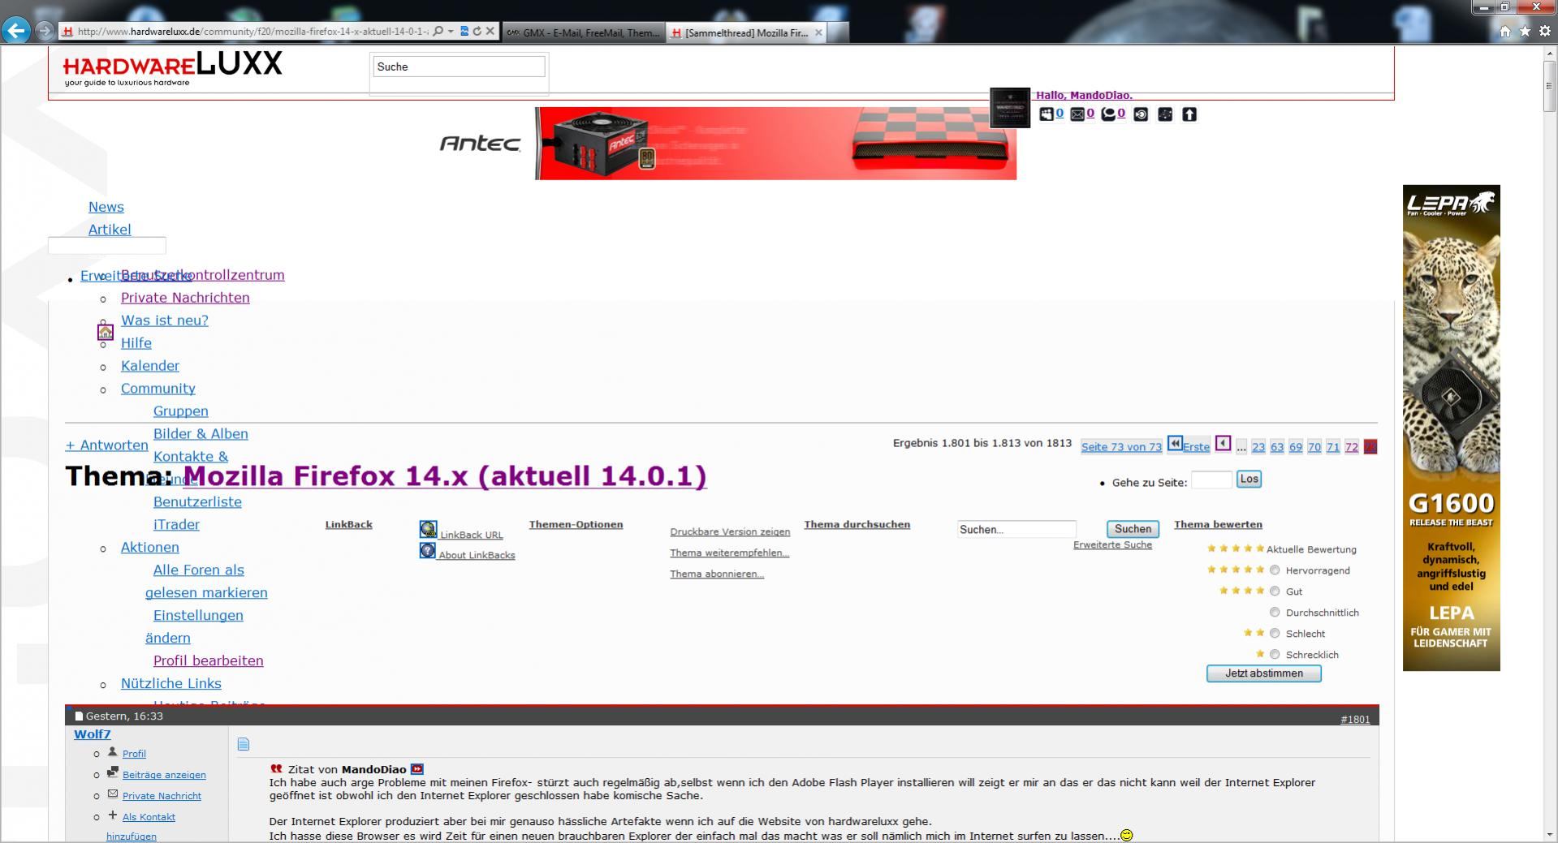Click the up-arrow icon in user bar
Image resolution: width=1558 pixels, height=843 pixels.
tap(1189, 114)
